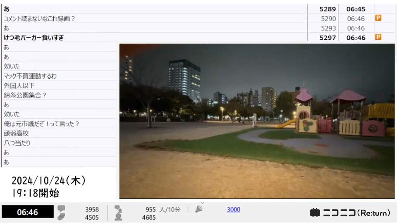Click the 06:45 timestamp of comment 5289
The height and width of the screenshot is (223, 397).
pyautogui.click(x=356, y=9)
